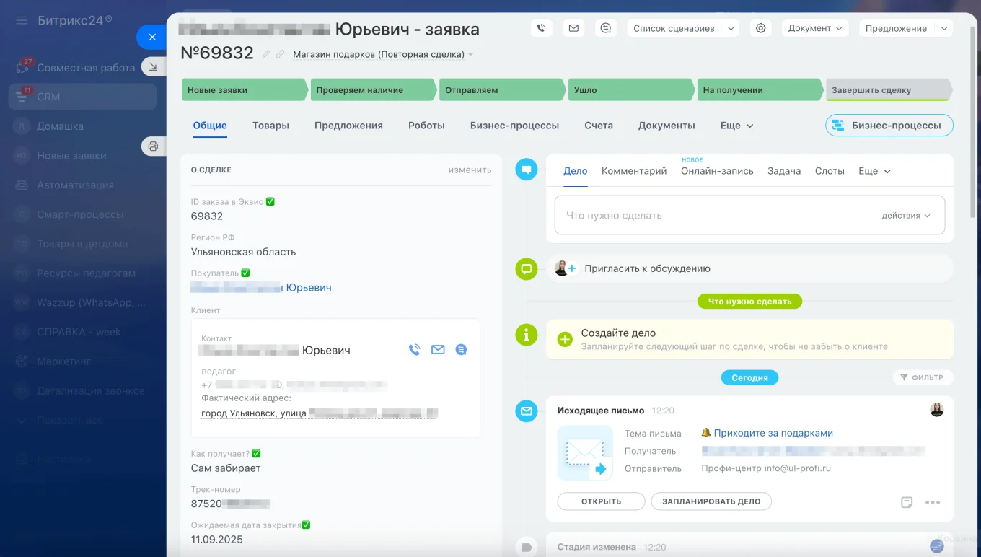Screen dimensions: 981x557
Task: Click the pencil edit icon next to №69832
Action: 266,54
